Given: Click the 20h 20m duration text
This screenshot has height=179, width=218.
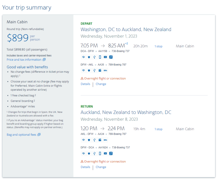Looking at the screenshot, I should [141, 46].
